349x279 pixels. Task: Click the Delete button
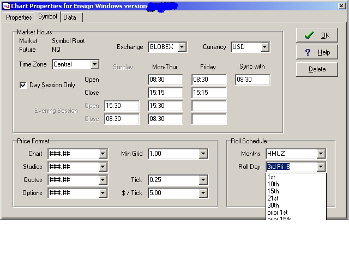pos(317,69)
